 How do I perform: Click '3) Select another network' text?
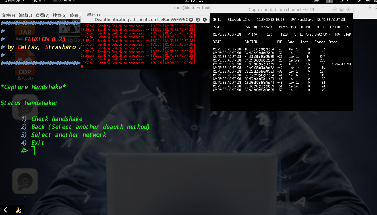pyautogui.click(x=64, y=135)
